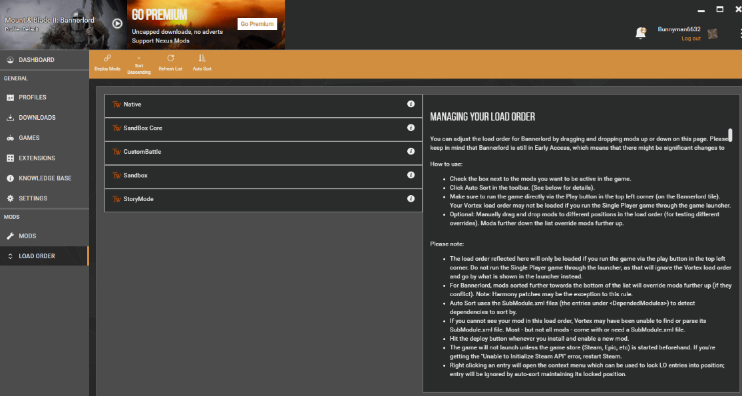The height and width of the screenshot is (396, 742).
Task: Click the Deploy Mods toolbar button
Action: tap(107, 63)
